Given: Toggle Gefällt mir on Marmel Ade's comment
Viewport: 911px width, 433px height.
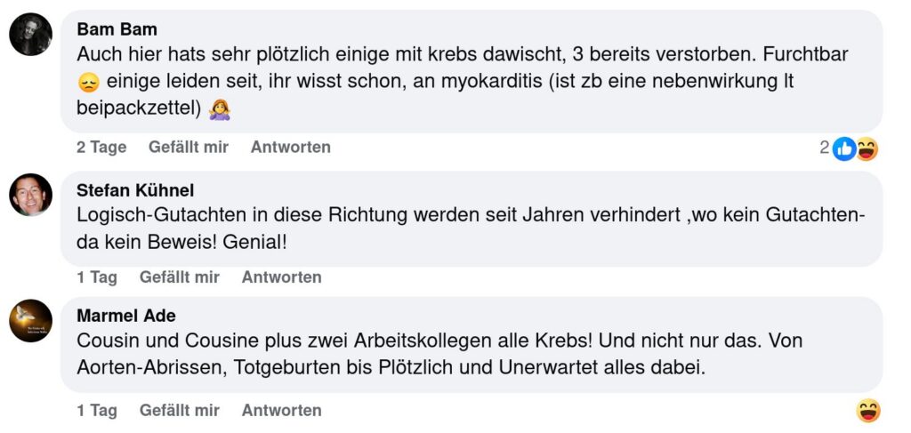Looking at the screenshot, I should (179, 411).
